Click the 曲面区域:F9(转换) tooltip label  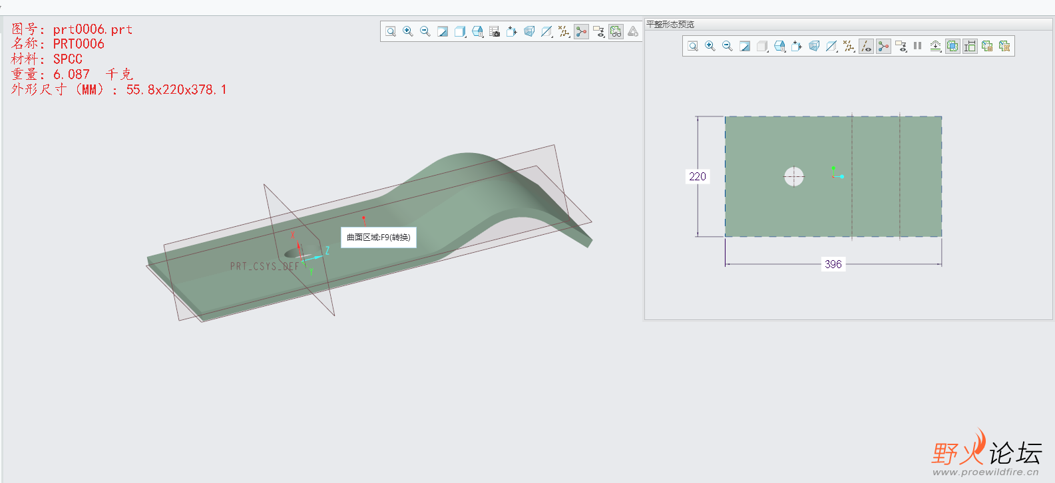(x=379, y=238)
